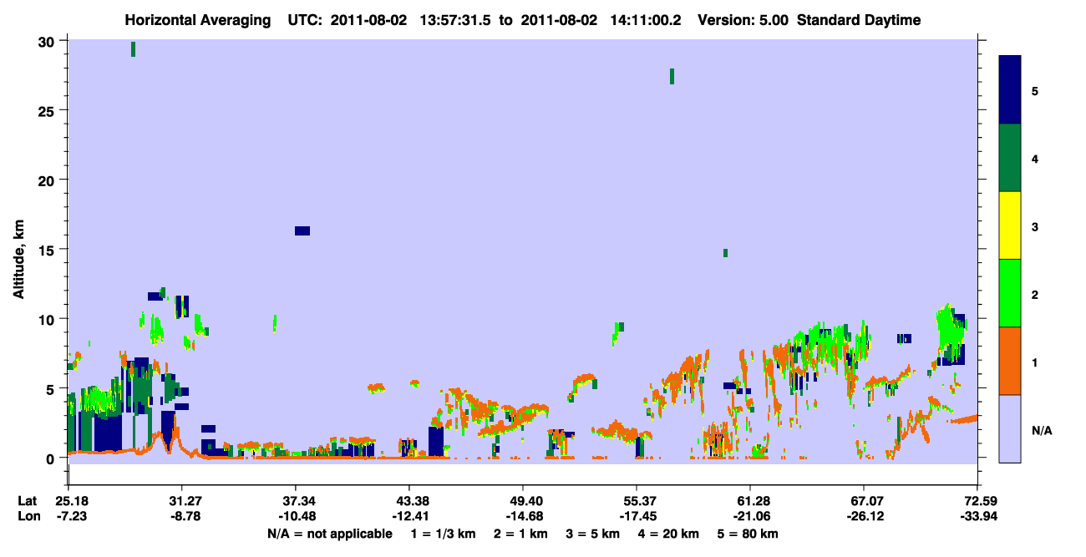Click the longitude value -26.12
The width and height of the screenshot is (1086, 557).
864,517
